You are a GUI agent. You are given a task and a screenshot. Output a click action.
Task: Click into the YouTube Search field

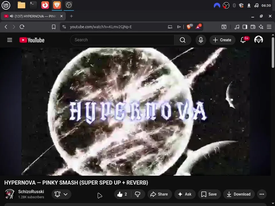pyautogui.click(x=122, y=40)
